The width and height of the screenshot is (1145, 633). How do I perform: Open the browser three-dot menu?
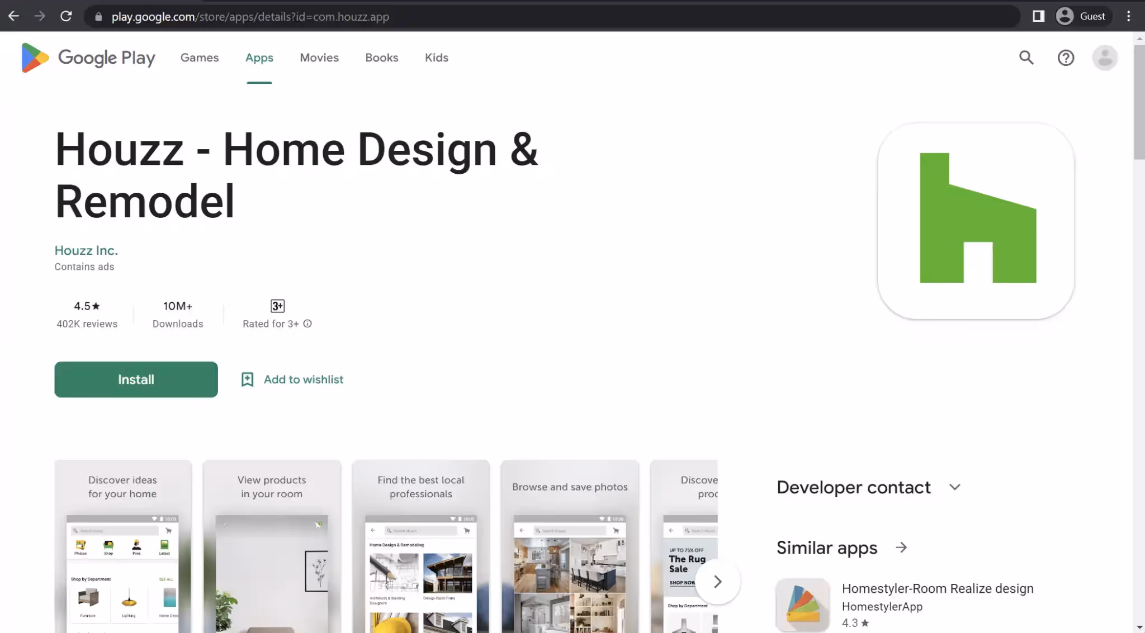(1128, 16)
